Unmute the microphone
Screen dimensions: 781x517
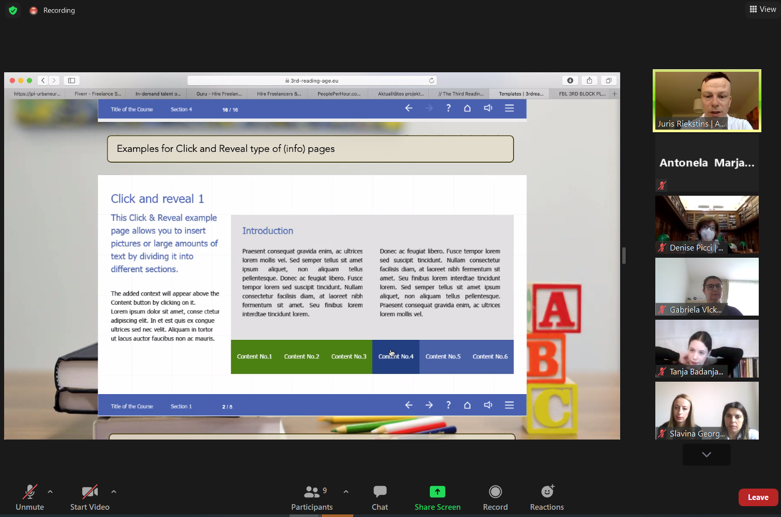29,497
